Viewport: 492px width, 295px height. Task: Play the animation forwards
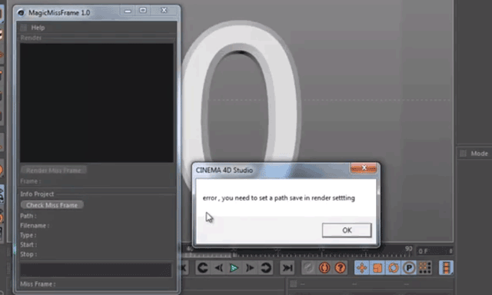(x=234, y=267)
